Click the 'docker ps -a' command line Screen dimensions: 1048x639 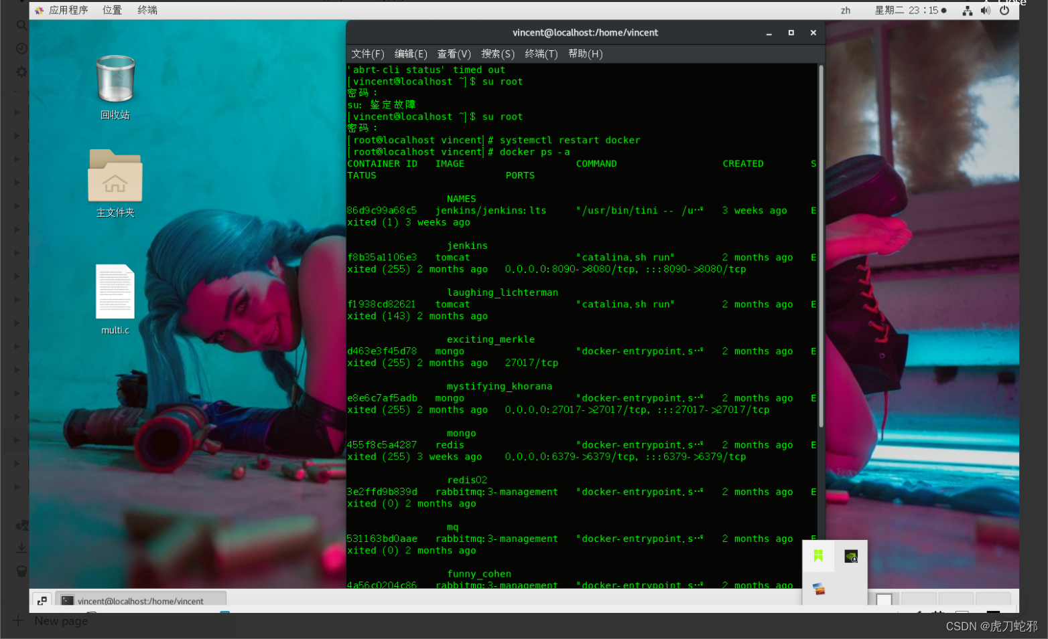click(x=459, y=152)
